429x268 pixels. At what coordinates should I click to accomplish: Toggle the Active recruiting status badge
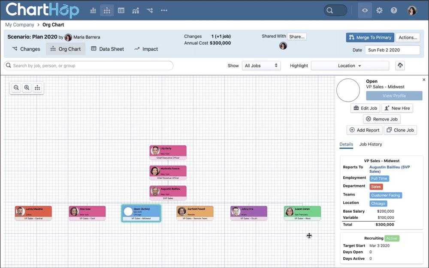tap(392, 238)
